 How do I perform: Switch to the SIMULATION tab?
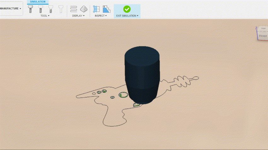pos(38,2)
